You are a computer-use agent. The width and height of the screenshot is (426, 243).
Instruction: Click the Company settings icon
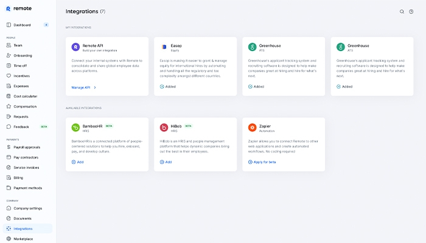(x=9, y=208)
